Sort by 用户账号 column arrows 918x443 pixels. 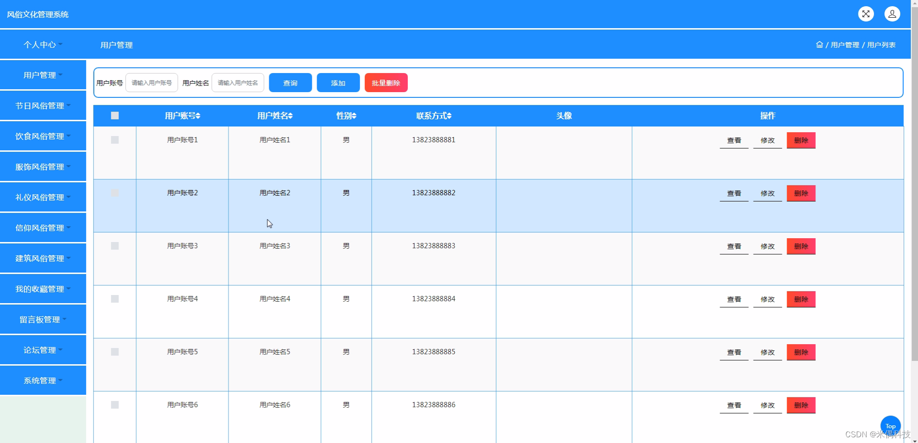click(198, 116)
